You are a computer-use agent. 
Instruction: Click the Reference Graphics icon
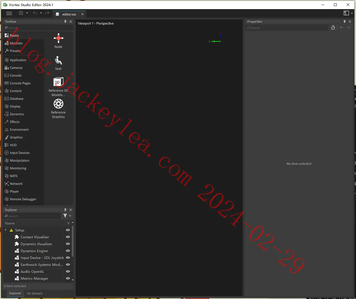58,104
